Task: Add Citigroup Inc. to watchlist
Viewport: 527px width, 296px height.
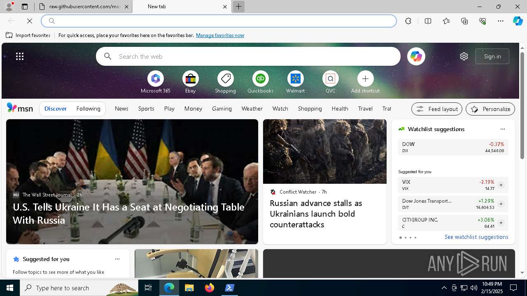Action: pyautogui.click(x=501, y=223)
